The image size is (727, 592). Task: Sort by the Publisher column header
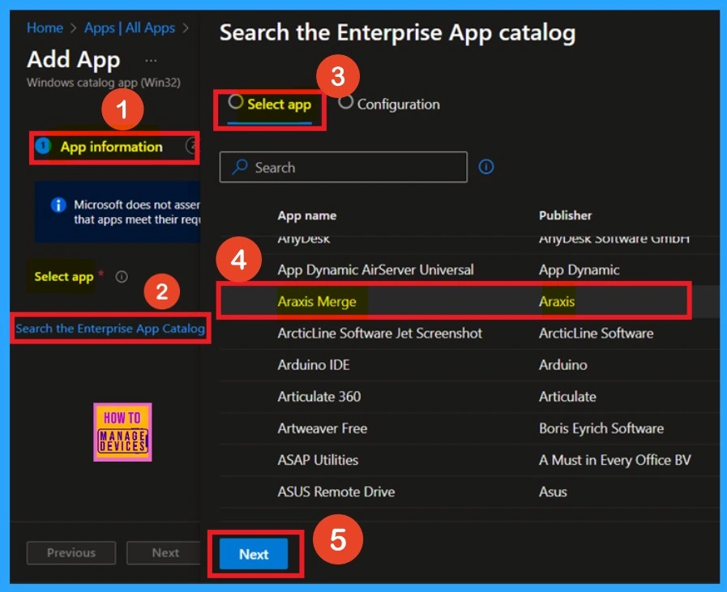point(565,215)
